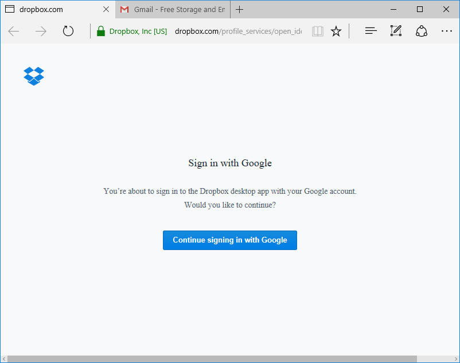
Task: Click Continue signing in with Google
Action: click(x=229, y=240)
